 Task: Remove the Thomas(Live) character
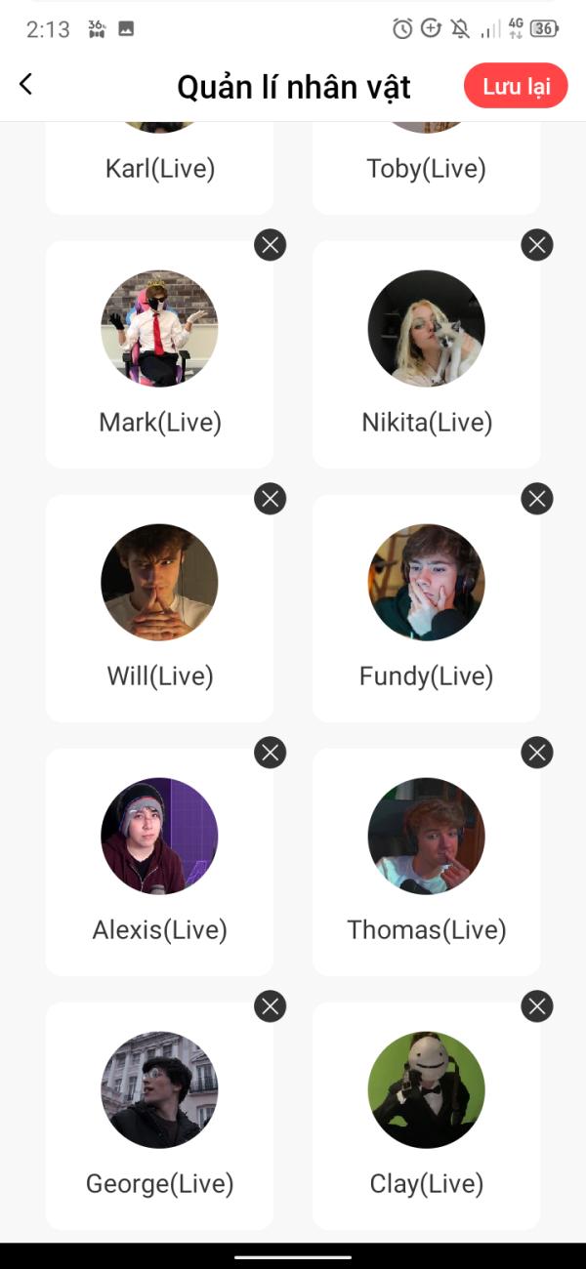coord(537,753)
